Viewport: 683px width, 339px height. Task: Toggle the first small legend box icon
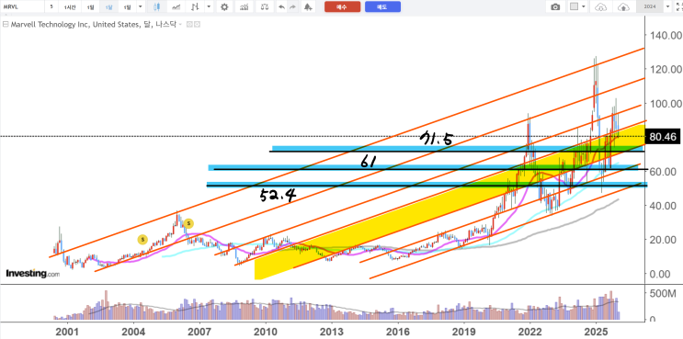189,25
